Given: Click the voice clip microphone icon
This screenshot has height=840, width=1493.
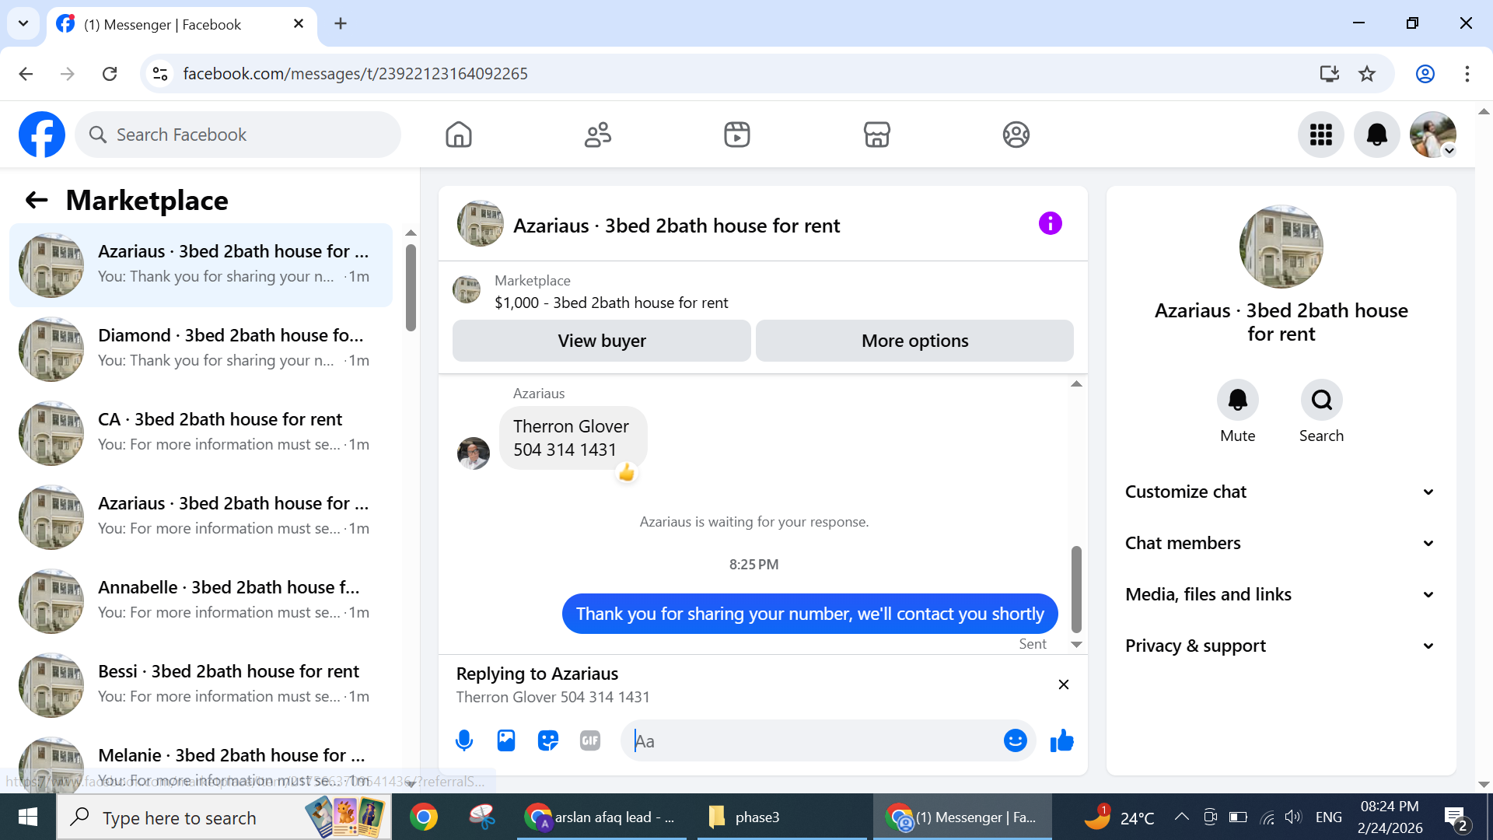Looking at the screenshot, I should coord(464,740).
